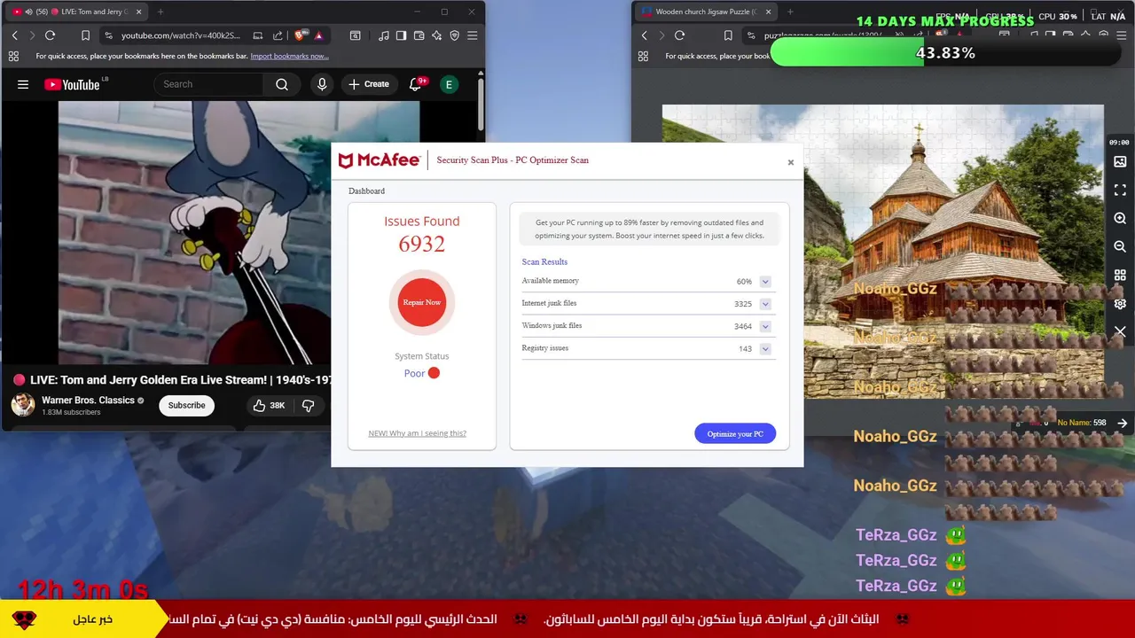
Task: Go back in the puzzle browser window
Action: [644, 35]
